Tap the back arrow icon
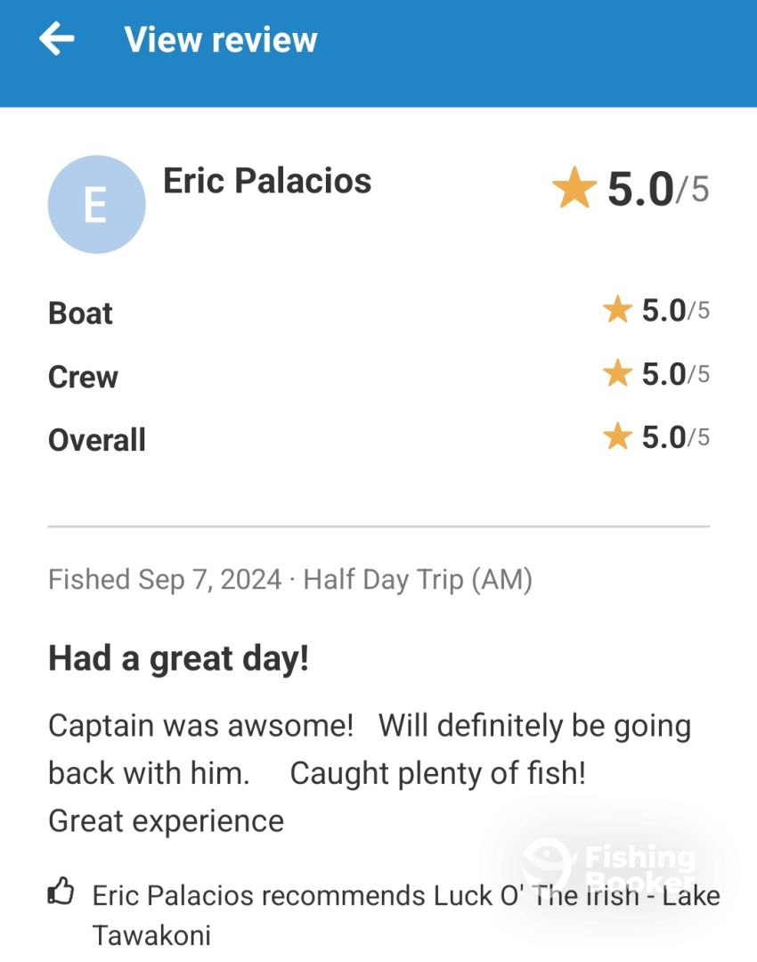This screenshot has width=757, height=962. pyautogui.click(x=56, y=38)
